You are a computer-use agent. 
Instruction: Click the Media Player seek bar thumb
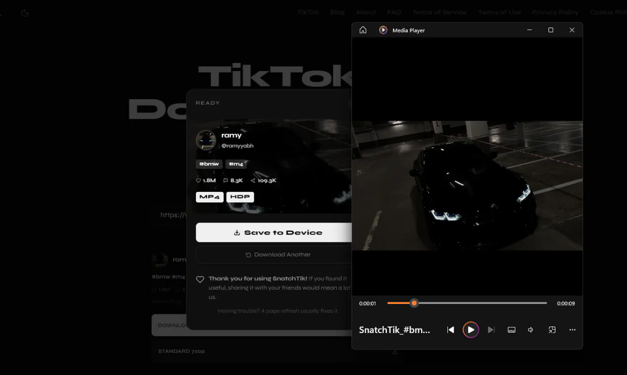(x=414, y=303)
